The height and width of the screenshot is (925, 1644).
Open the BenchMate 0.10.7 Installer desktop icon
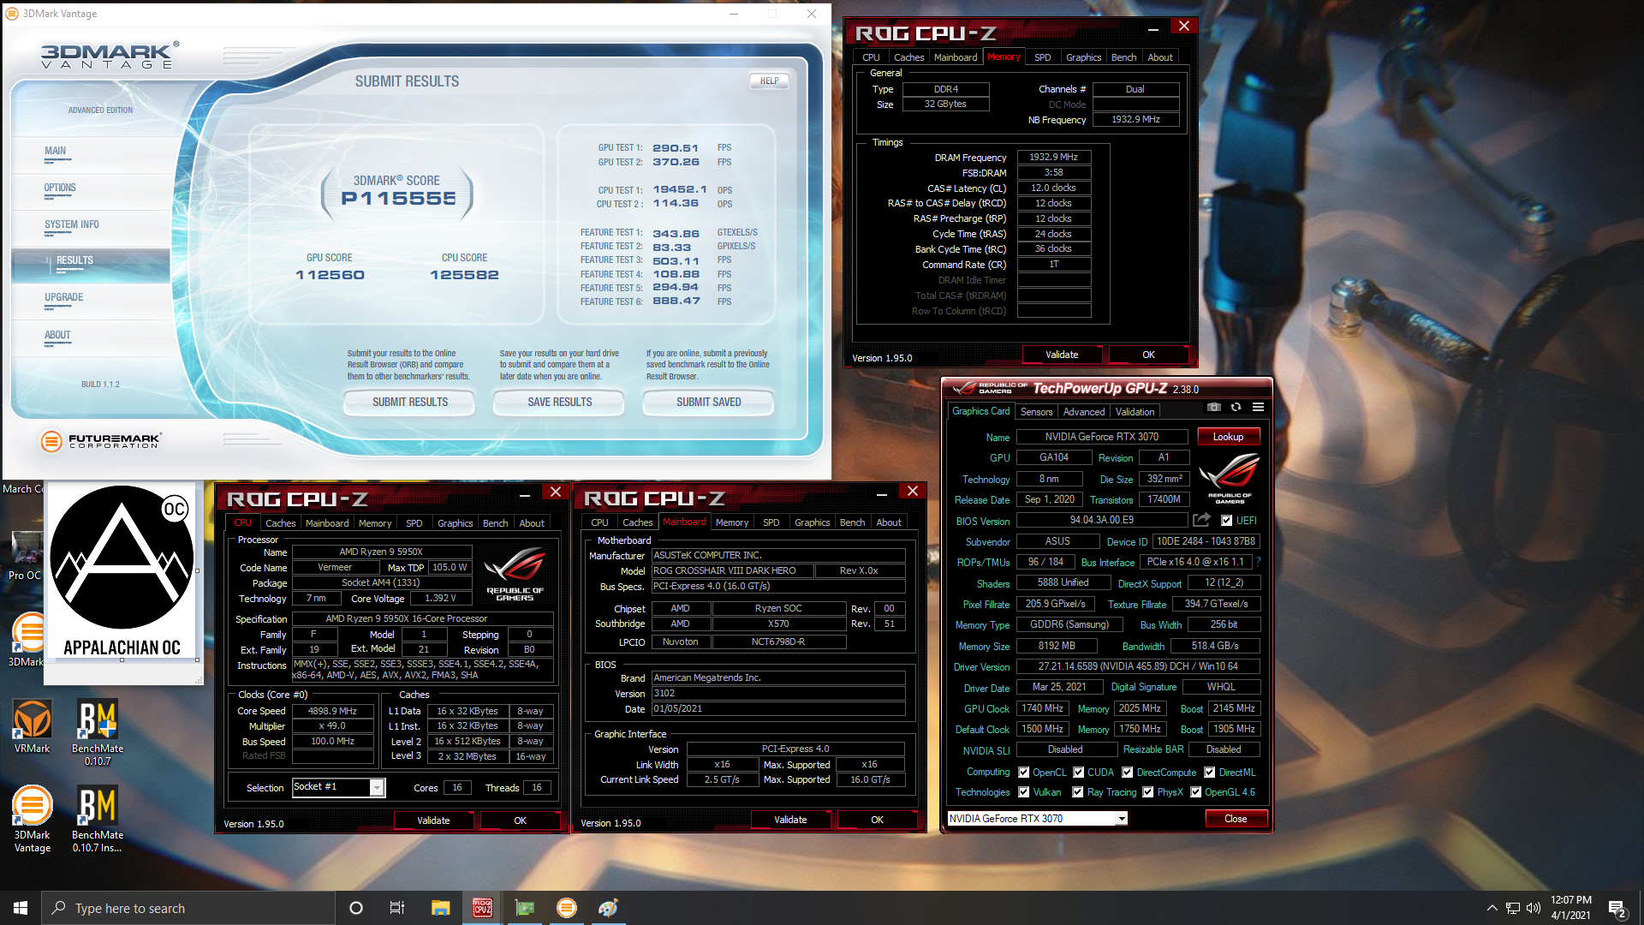98,819
